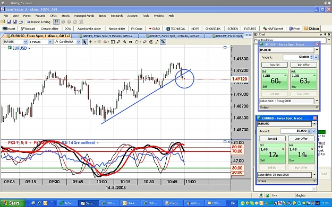Open the percent indicator tool in chart toolbar
Image resolution: width=332 pixels, height=207 pixels.
[x=105, y=42]
